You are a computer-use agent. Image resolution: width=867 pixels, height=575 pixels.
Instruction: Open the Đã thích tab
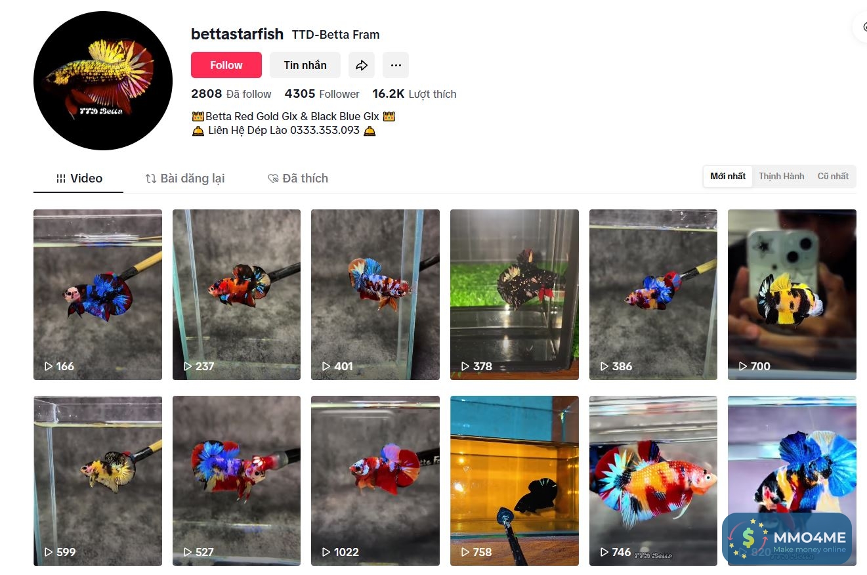coord(298,179)
